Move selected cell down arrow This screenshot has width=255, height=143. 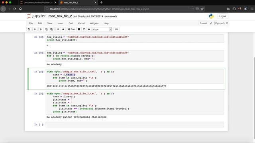click(63, 29)
